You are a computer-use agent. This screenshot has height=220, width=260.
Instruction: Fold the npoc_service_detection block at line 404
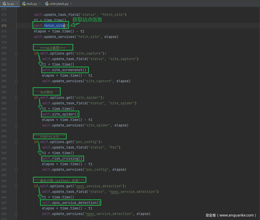click(16, 186)
